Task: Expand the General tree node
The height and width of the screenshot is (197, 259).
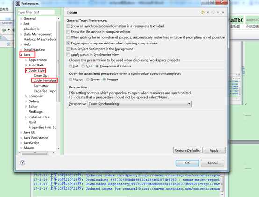Action: (x=21, y=19)
